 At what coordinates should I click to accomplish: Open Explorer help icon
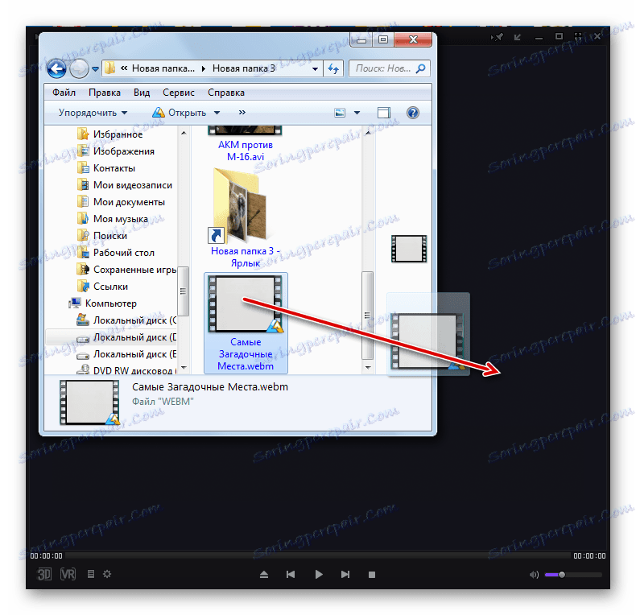[413, 113]
